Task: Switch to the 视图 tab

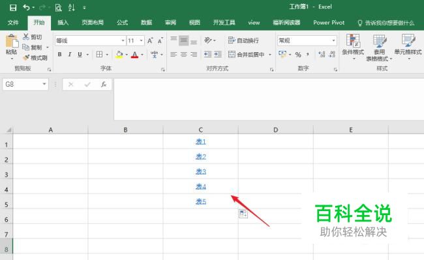Action: (194, 23)
